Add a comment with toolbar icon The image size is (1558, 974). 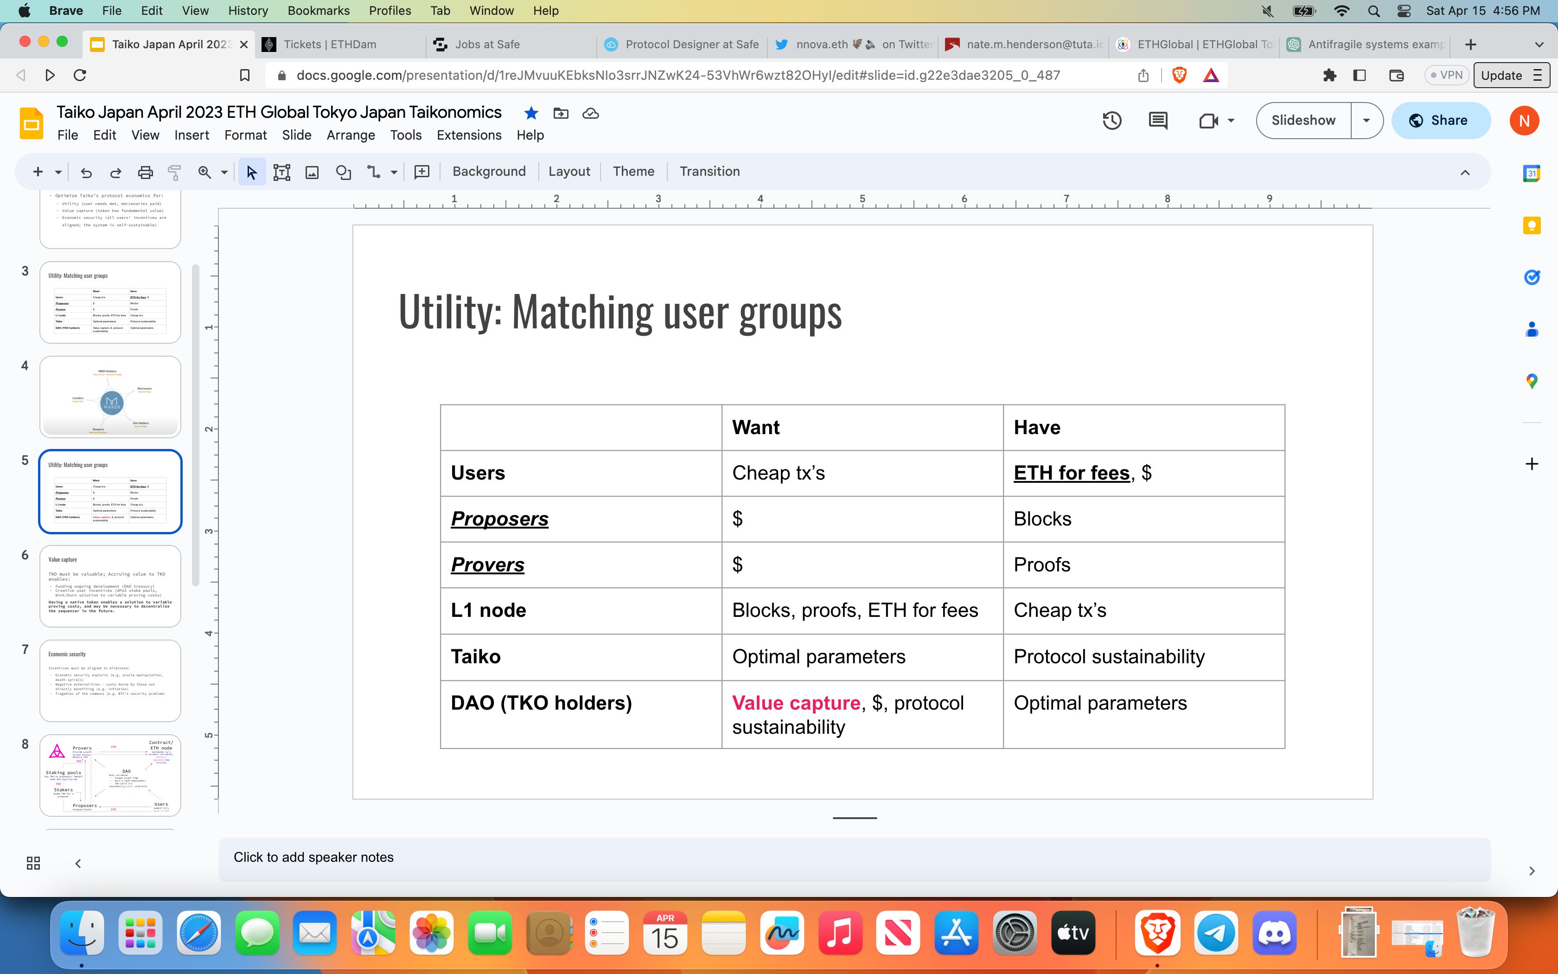click(421, 172)
